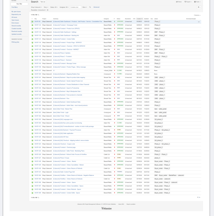The image size is (214, 216).
Task: Open the Status: All filter dropdown
Action: pyautogui.click(x=54, y=7)
